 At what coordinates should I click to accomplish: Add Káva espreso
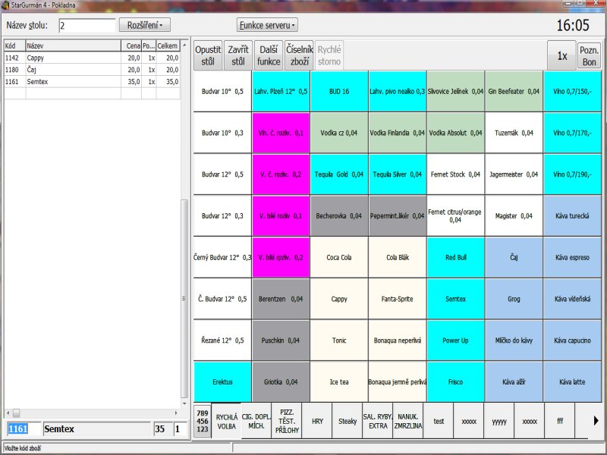point(572,257)
